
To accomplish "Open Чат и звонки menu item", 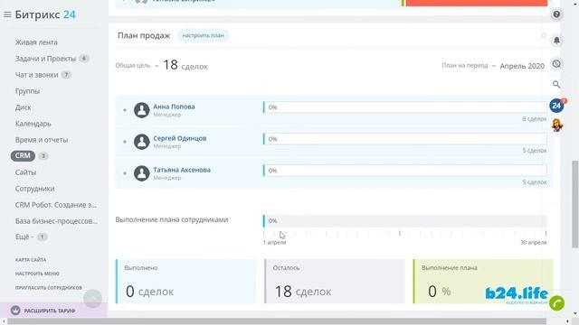I will pyautogui.click(x=36, y=75).
